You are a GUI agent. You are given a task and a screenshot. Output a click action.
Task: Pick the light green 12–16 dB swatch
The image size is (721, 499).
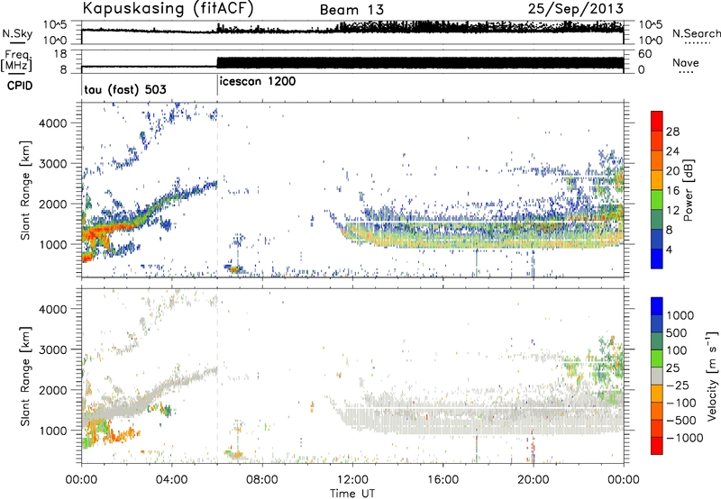pos(657,200)
